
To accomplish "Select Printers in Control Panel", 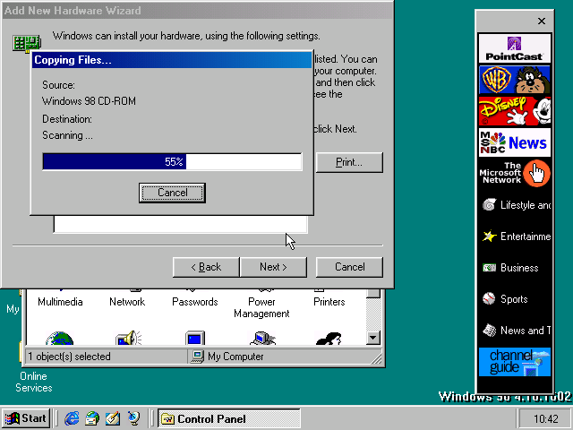I will click(329, 302).
